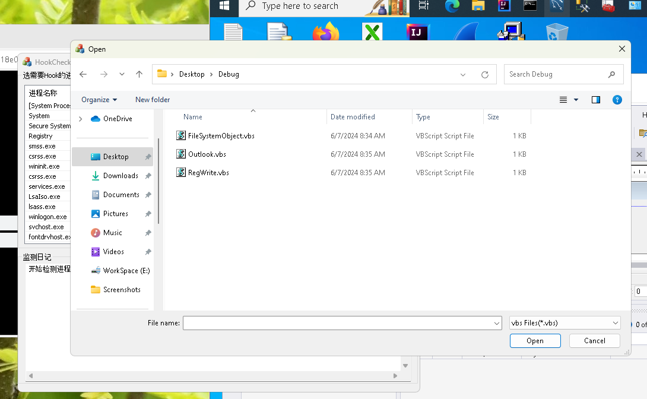Launch Microsoft Edge from taskbar
Screen dimensions: 647x399
pos(452,6)
